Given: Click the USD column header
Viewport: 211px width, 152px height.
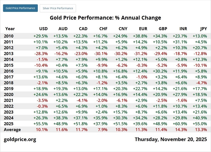Looking at the screenshot, I should pos(43,29).
